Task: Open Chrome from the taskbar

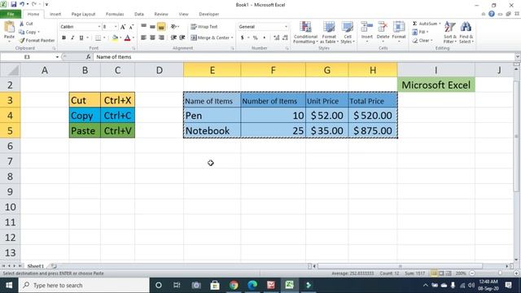Action: point(234,285)
